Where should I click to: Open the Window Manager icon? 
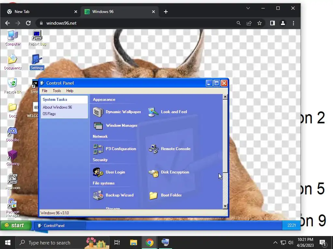pos(98,125)
